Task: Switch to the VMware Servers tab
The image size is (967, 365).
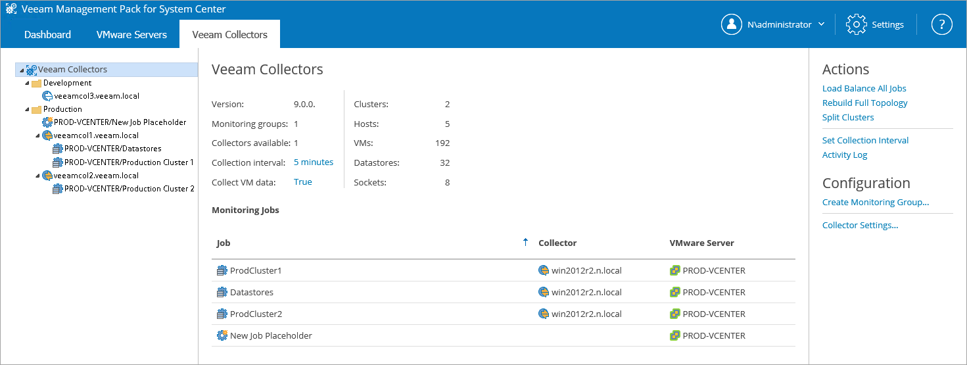Action: [x=131, y=34]
